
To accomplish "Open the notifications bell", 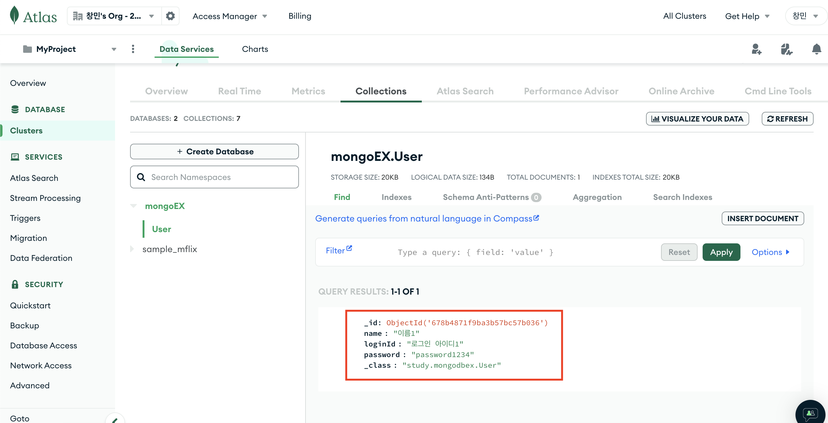I will click(816, 49).
